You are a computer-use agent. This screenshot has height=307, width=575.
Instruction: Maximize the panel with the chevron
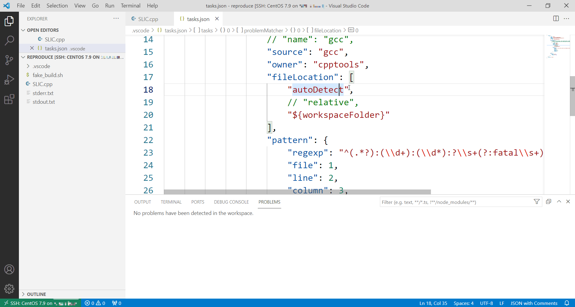click(x=559, y=201)
